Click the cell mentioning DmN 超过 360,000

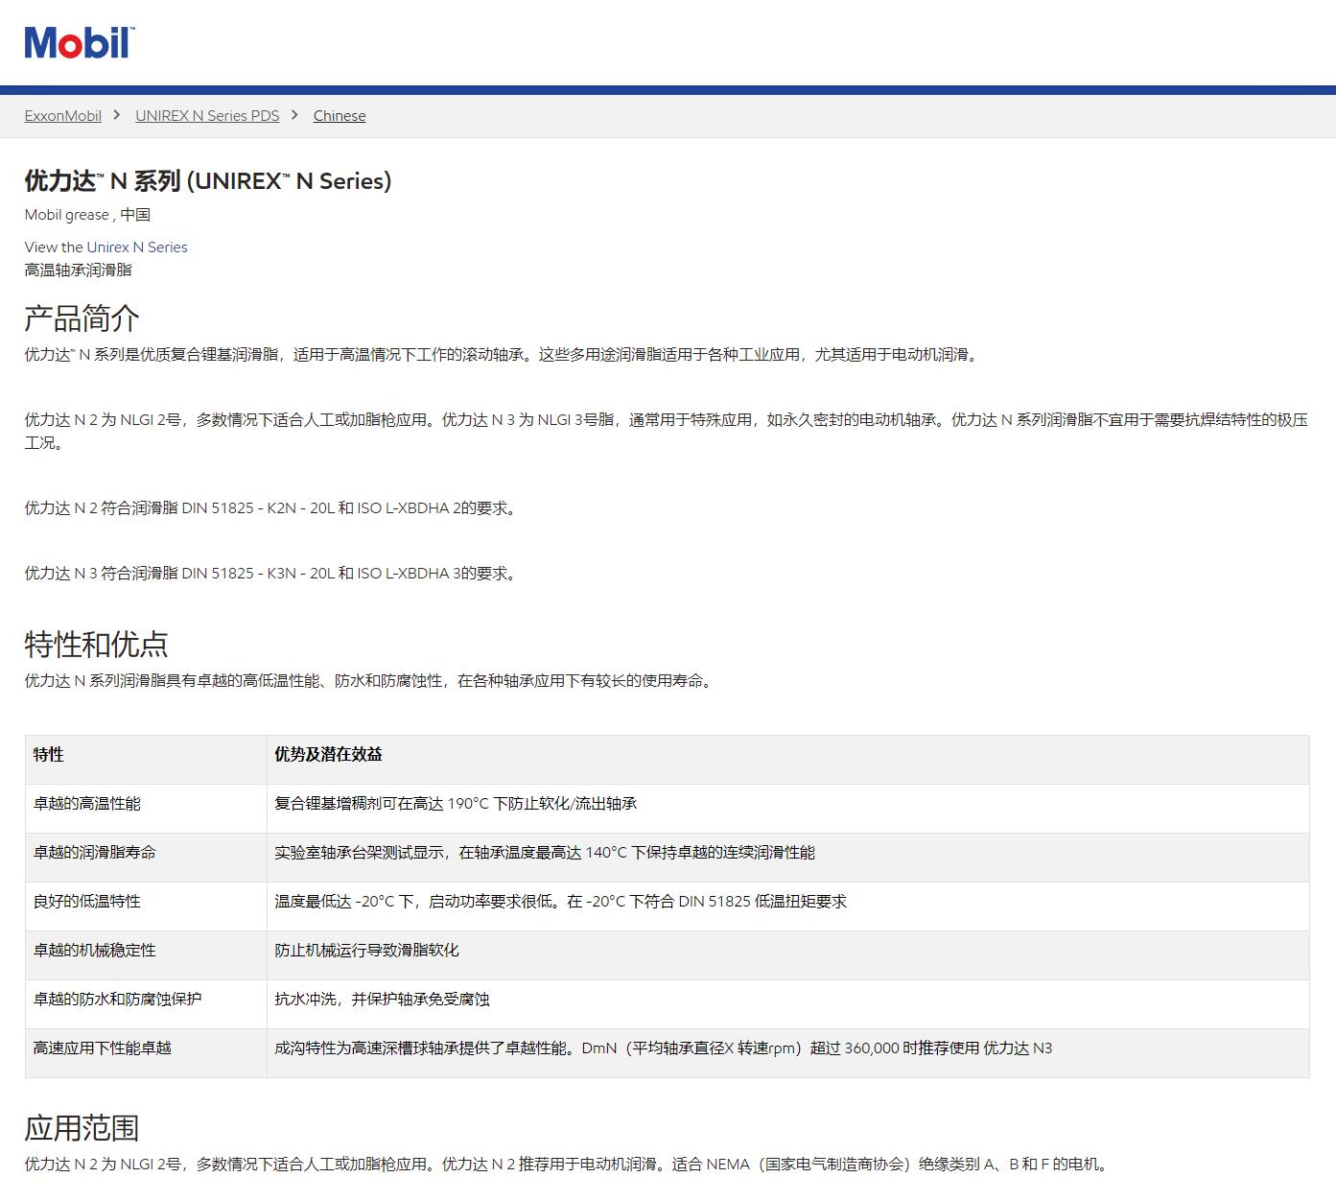[787, 1053]
